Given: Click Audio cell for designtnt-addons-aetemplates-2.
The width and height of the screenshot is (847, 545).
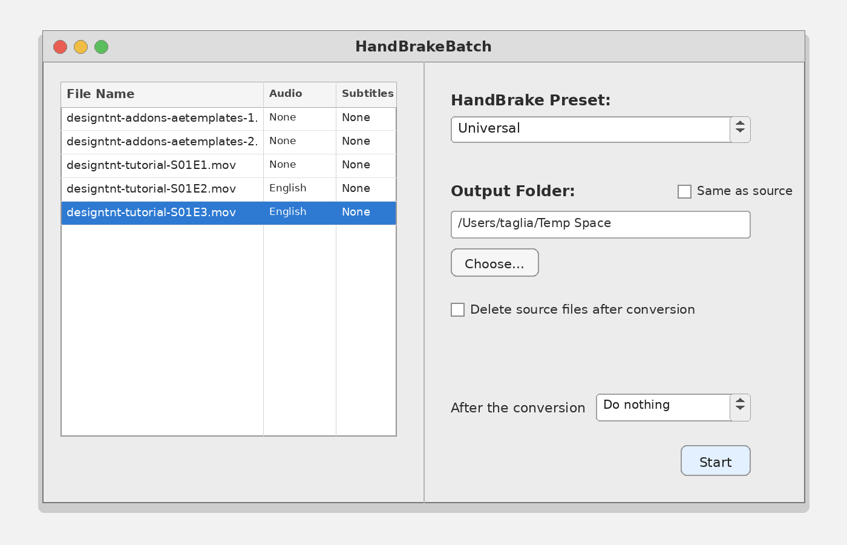Looking at the screenshot, I should tap(299, 142).
